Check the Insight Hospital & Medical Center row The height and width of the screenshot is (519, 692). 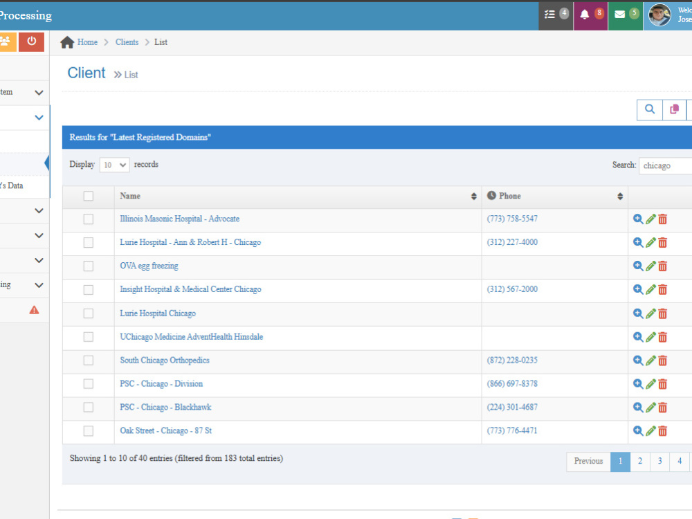pyautogui.click(x=89, y=289)
